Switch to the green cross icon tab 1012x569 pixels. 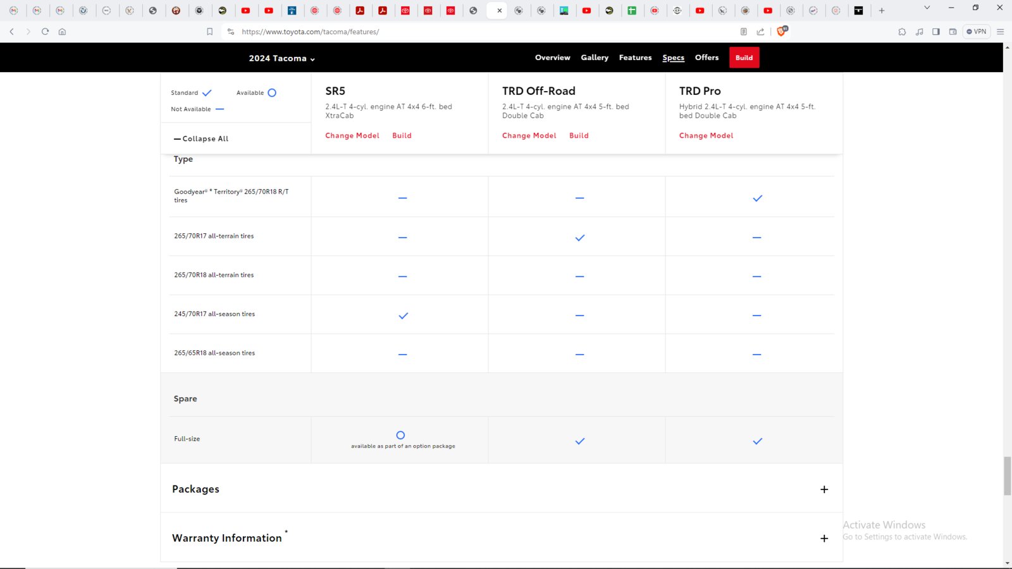pos(632,10)
